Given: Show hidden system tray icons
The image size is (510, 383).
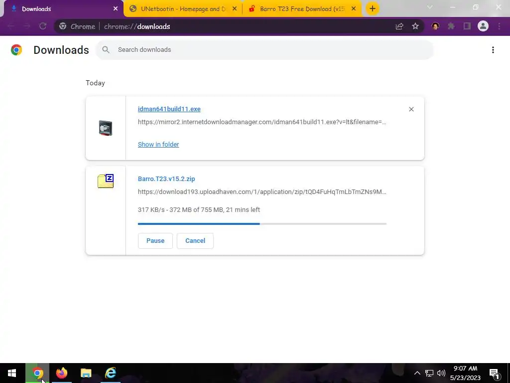Looking at the screenshot, I should point(417,373).
